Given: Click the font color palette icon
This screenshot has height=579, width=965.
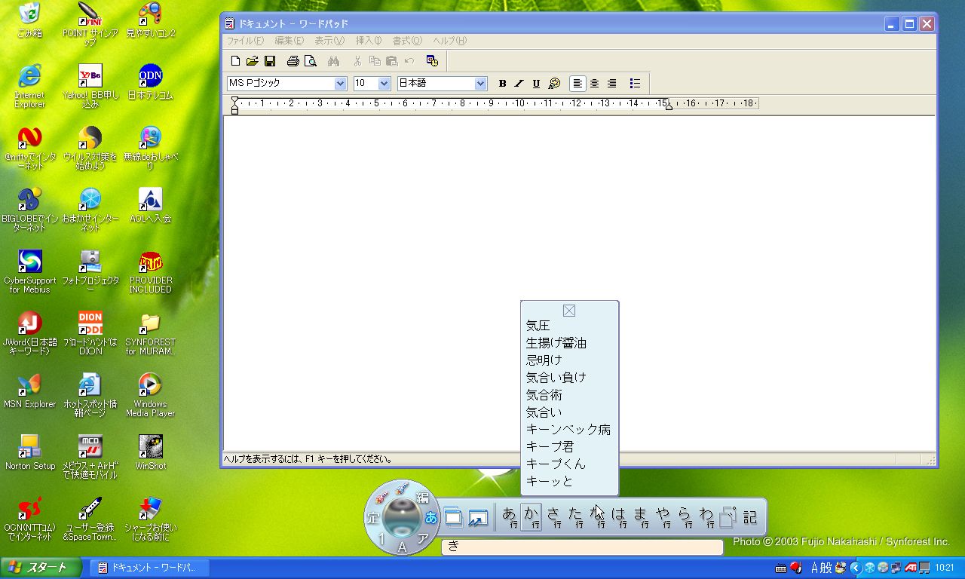Looking at the screenshot, I should [x=554, y=84].
